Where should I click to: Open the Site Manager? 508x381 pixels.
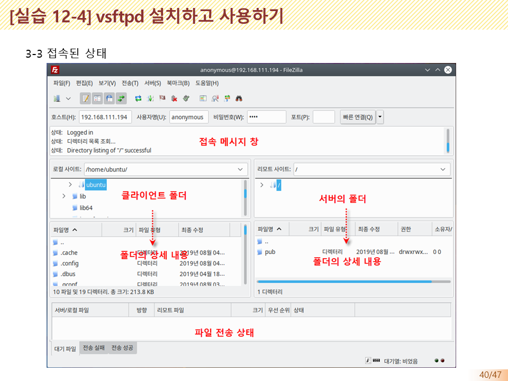[x=58, y=98]
